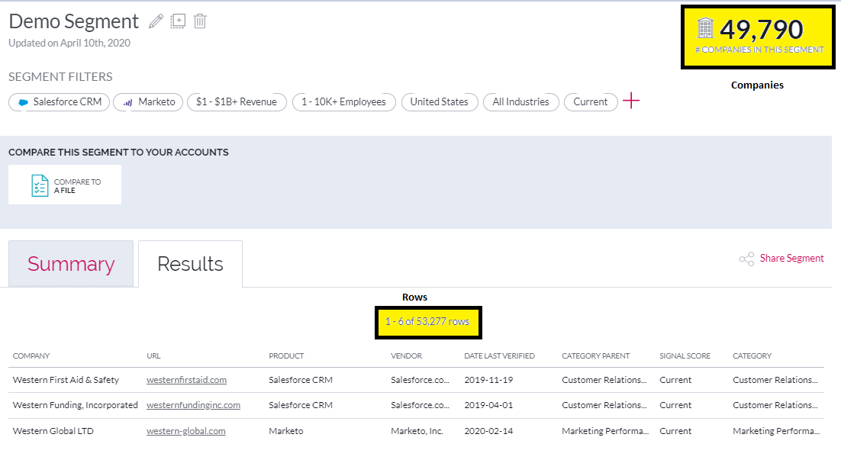Visit the western-global.com URL
Image resolution: width=841 pixels, height=460 pixels.
pyautogui.click(x=185, y=431)
